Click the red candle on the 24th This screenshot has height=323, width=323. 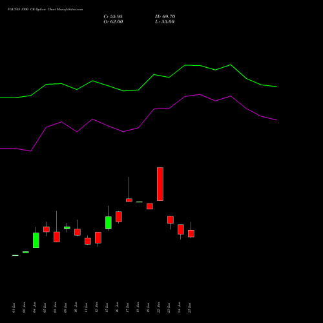pos(181,229)
